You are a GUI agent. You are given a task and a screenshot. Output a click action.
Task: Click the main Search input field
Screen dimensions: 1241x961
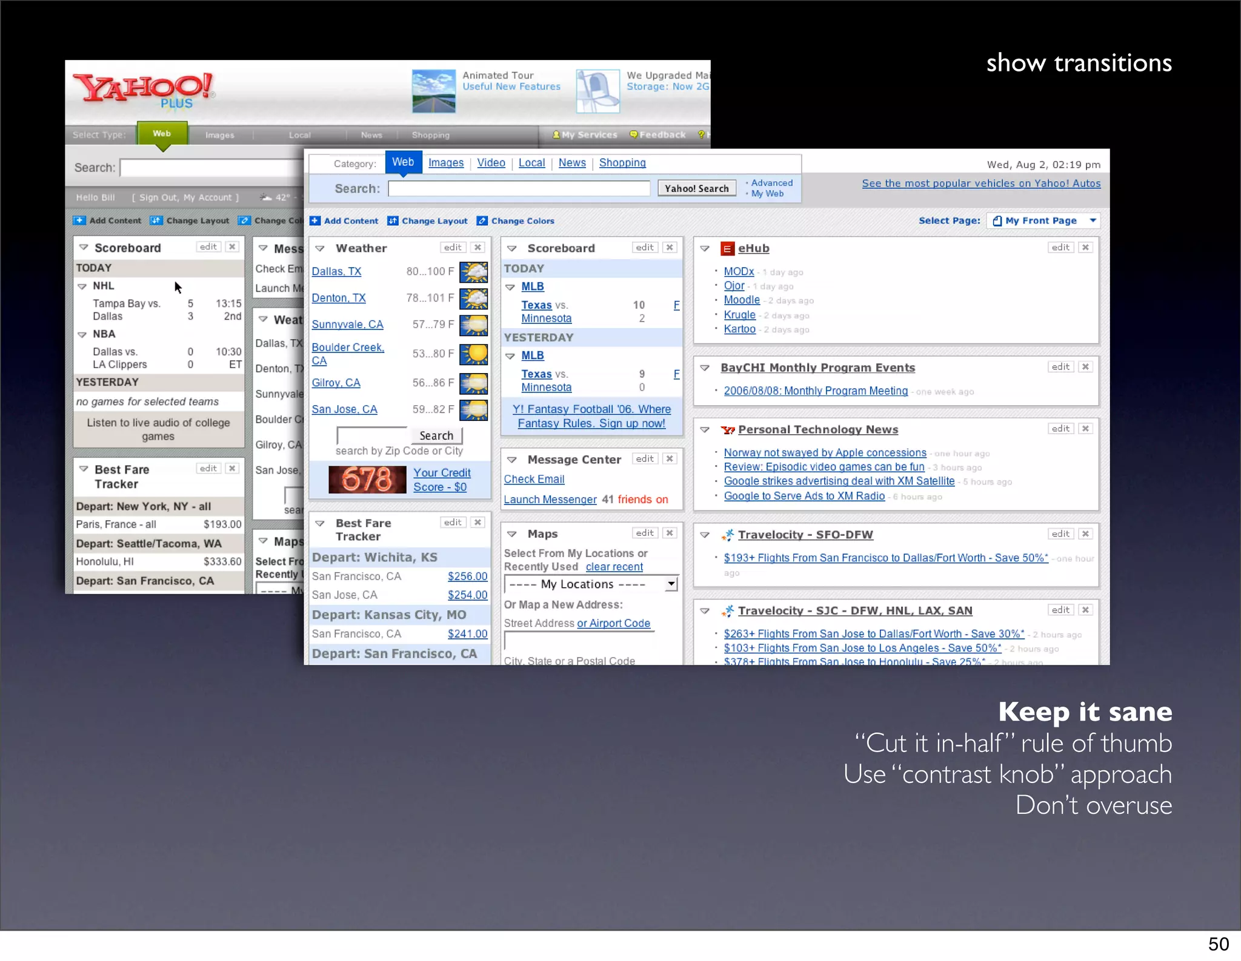pyautogui.click(x=519, y=189)
